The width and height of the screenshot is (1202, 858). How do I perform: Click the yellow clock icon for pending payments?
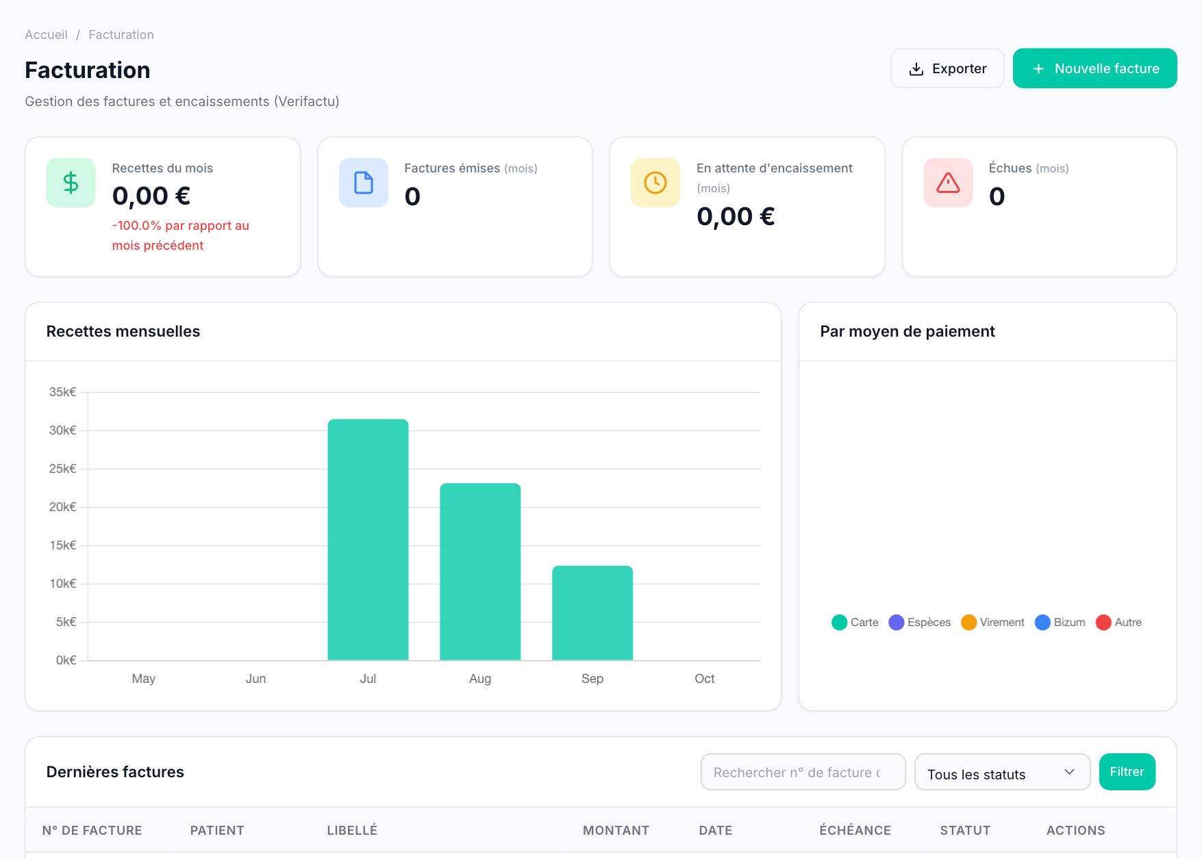tap(655, 183)
